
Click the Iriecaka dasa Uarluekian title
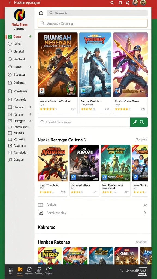pyautogui.click(x=55, y=101)
